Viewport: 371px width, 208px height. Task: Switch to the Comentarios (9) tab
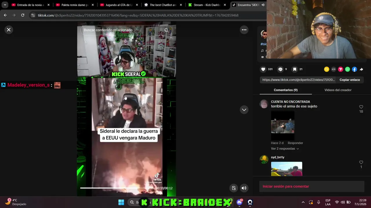point(285,90)
